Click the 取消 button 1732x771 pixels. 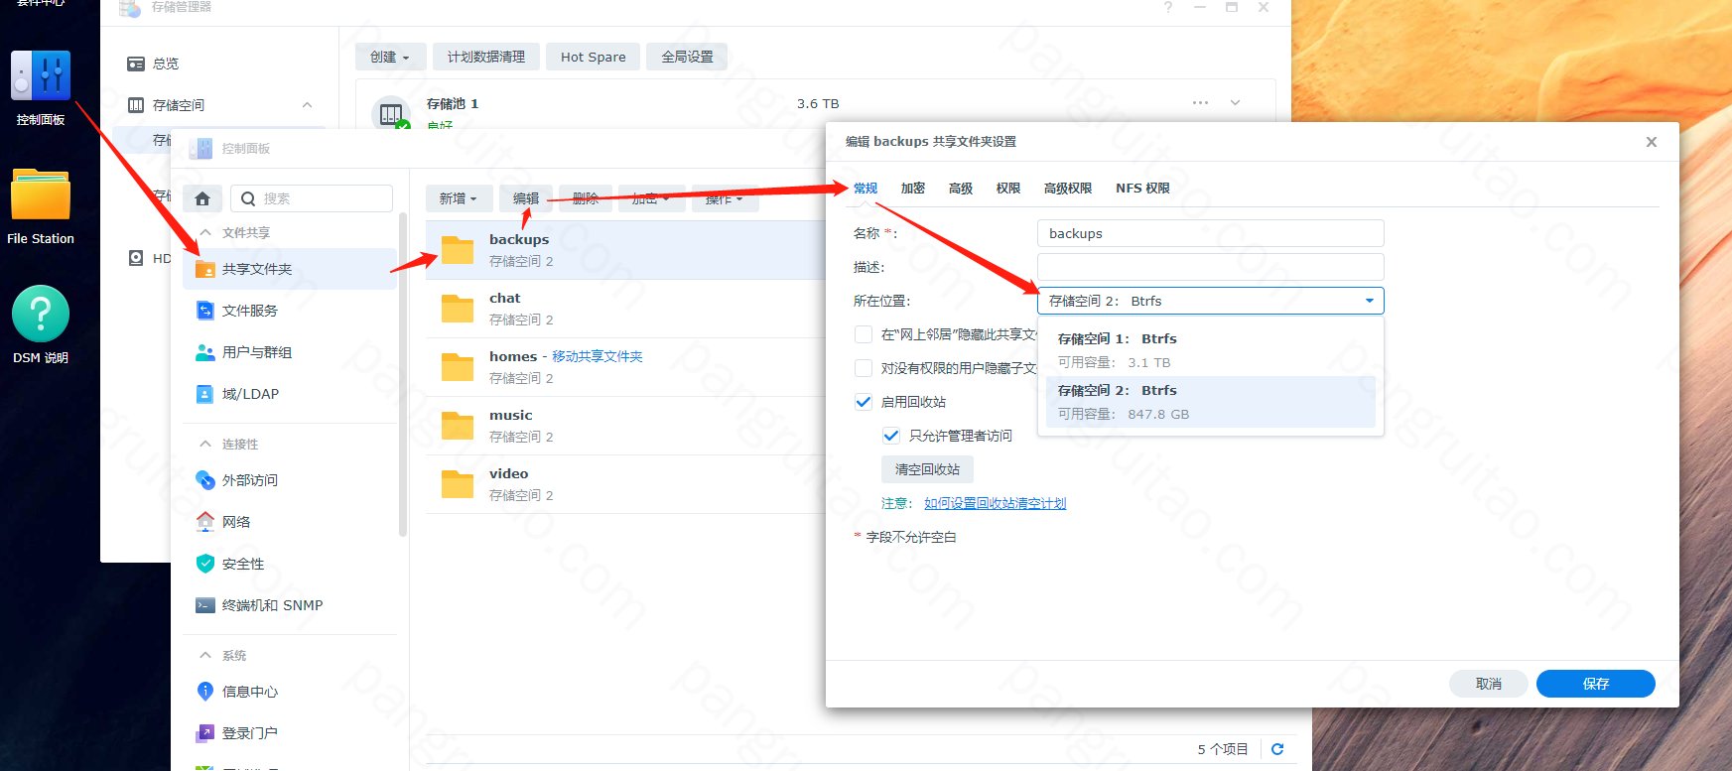tap(1489, 684)
